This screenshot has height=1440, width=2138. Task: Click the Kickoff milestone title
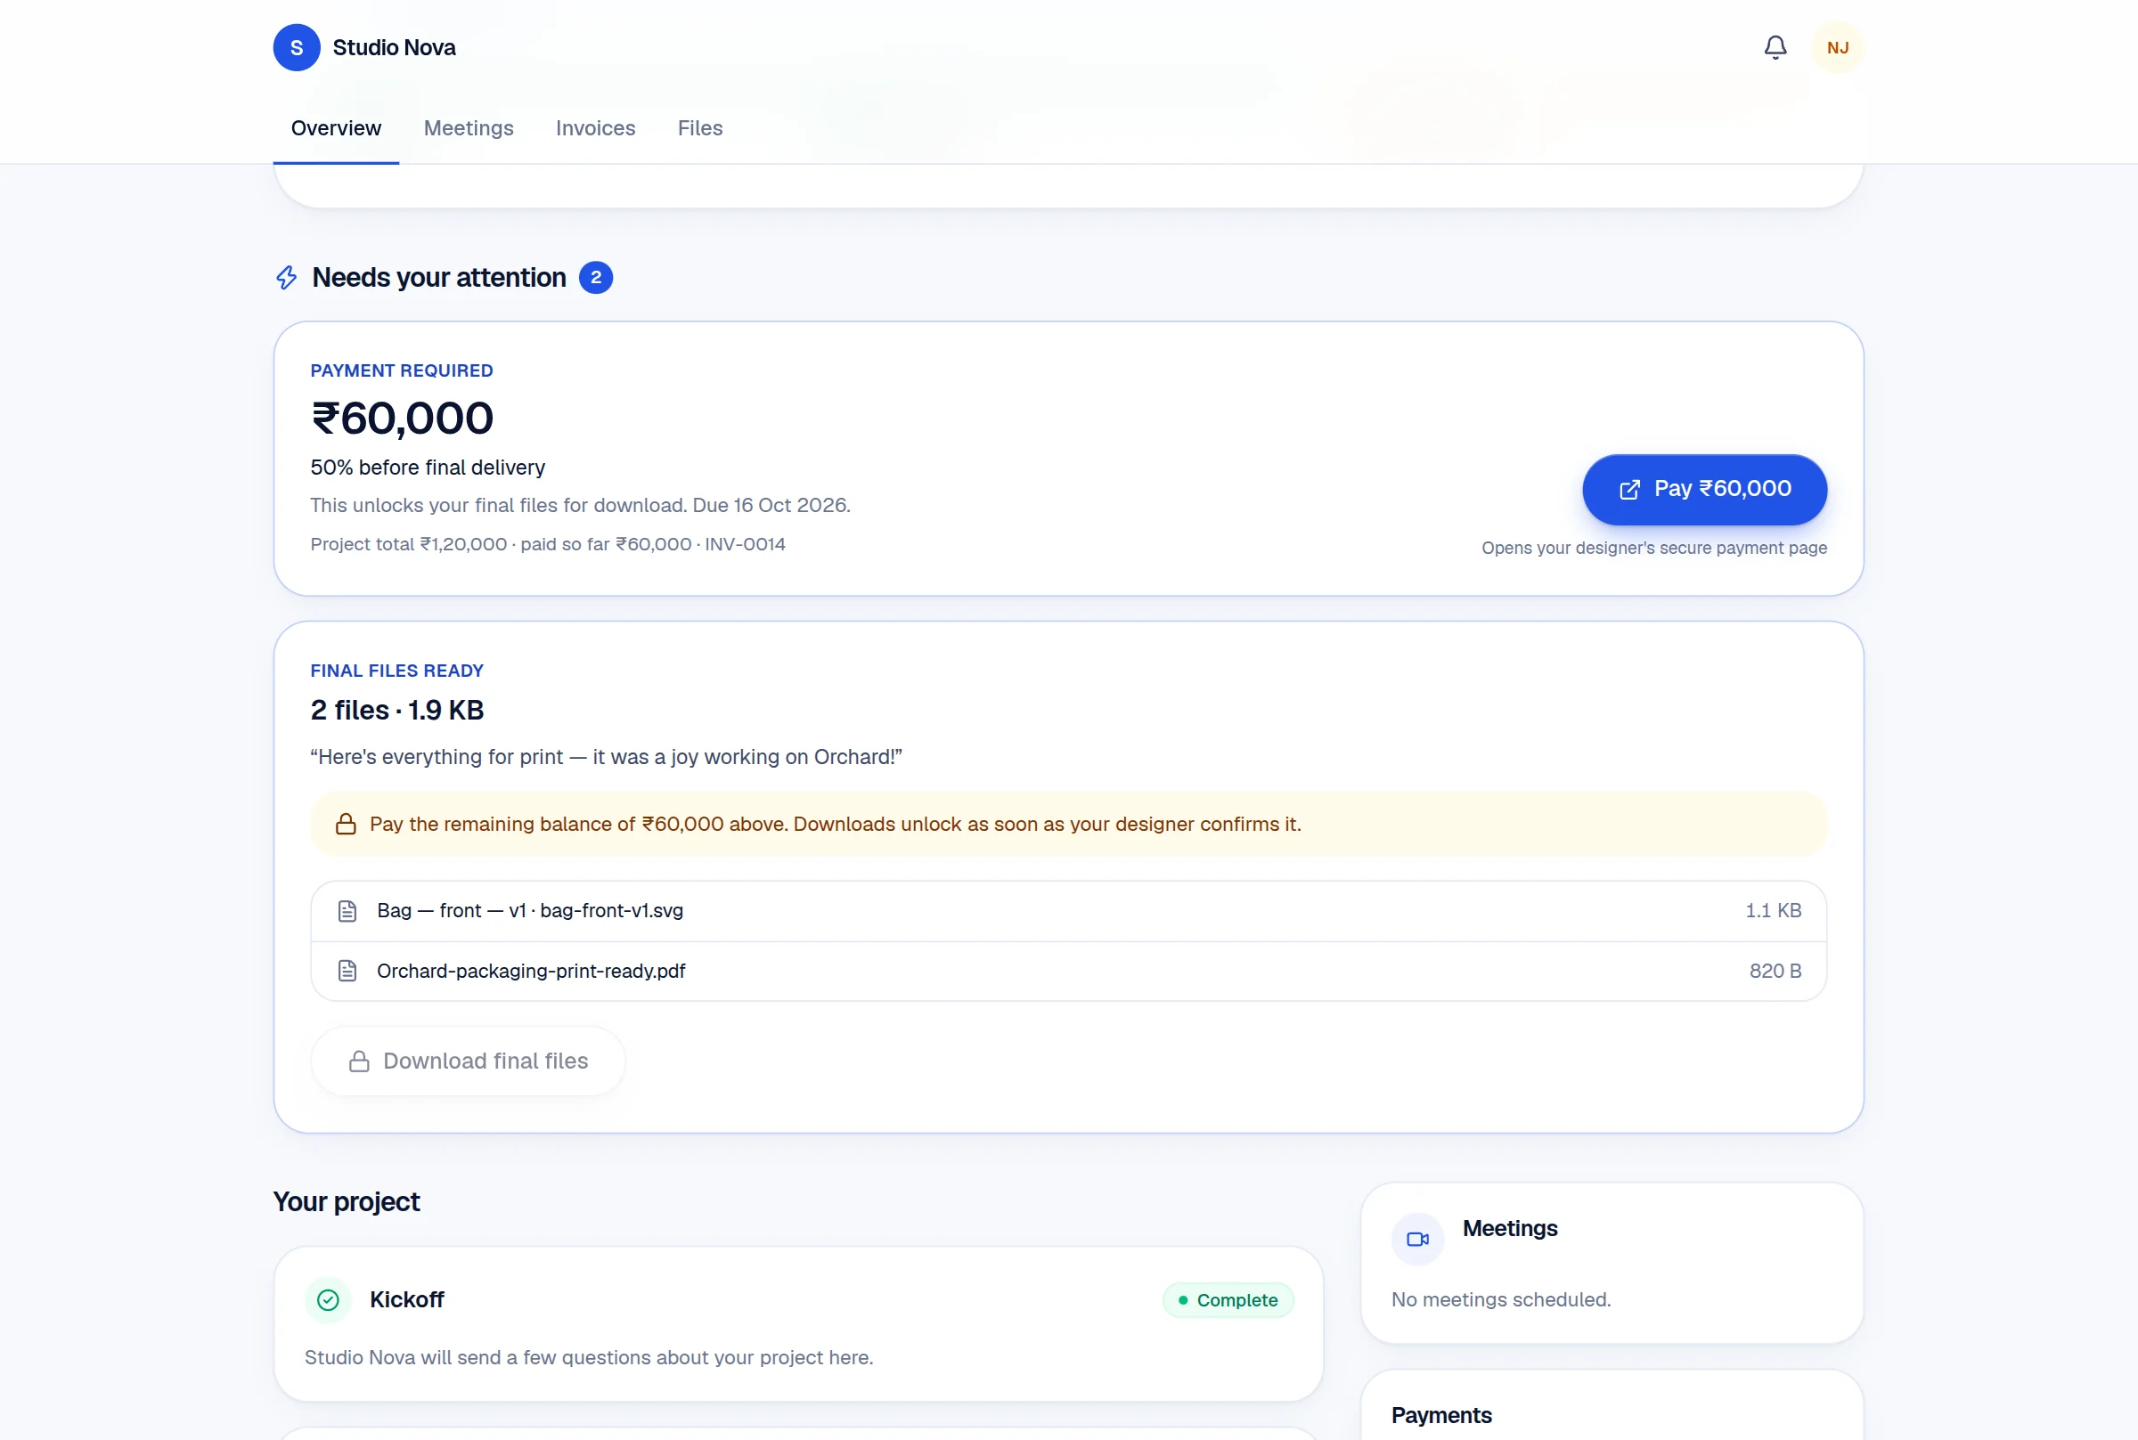coord(407,1299)
